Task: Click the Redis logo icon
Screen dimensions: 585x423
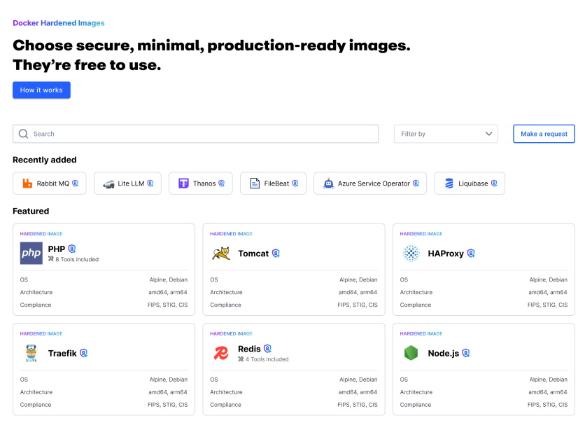Action: (x=221, y=353)
